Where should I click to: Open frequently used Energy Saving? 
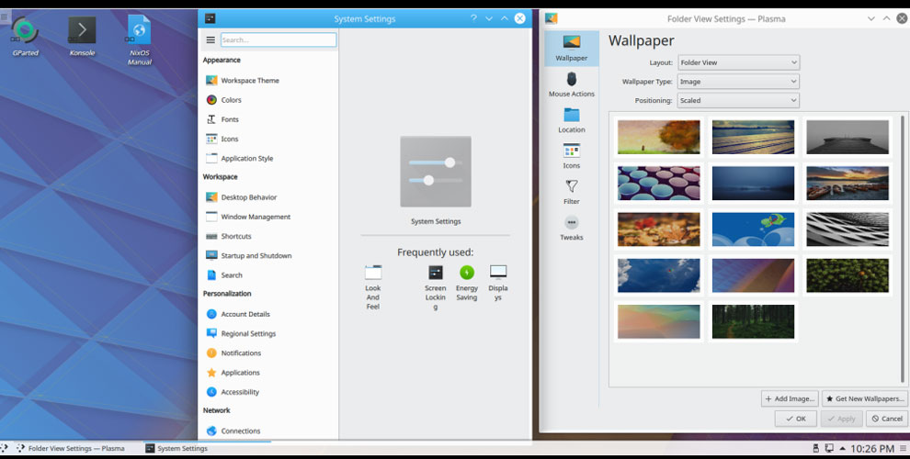coord(467,283)
